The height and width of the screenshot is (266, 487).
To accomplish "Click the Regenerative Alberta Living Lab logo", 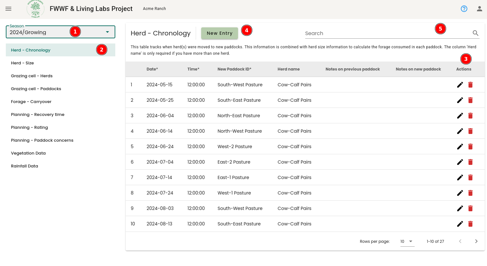I will [x=36, y=9].
